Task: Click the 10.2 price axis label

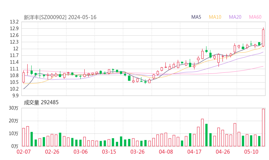Action: pos(14,89)
